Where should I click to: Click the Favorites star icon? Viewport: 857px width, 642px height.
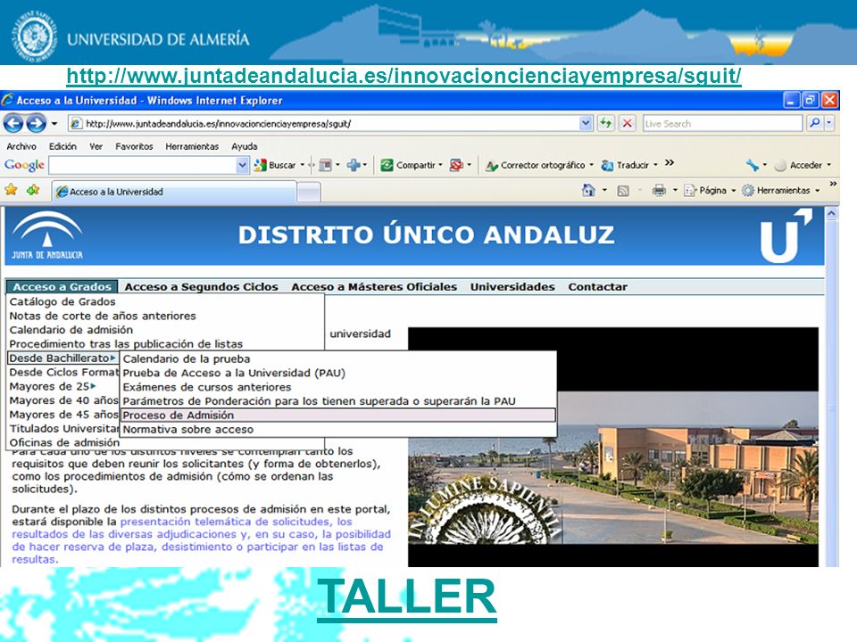[11, 190]
